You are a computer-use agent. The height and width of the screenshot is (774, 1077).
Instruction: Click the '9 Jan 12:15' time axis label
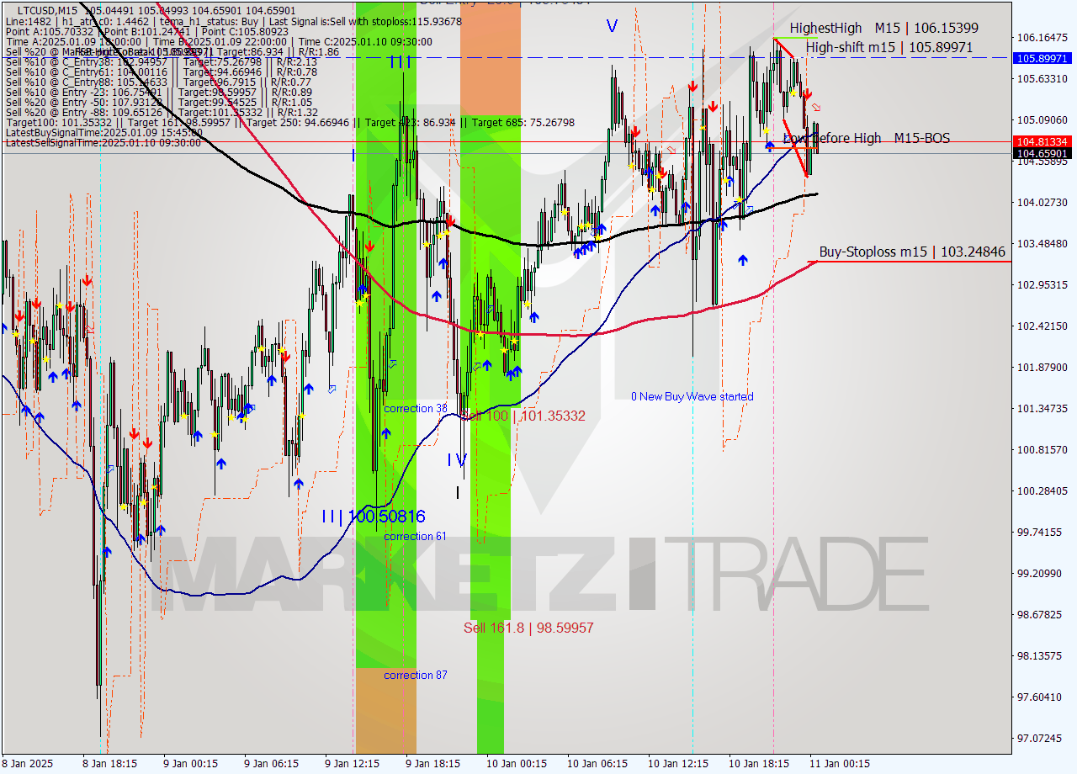pyautogui.click(x=352, y=764)
